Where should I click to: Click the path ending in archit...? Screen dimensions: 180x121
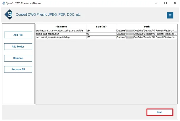(147, 31)
